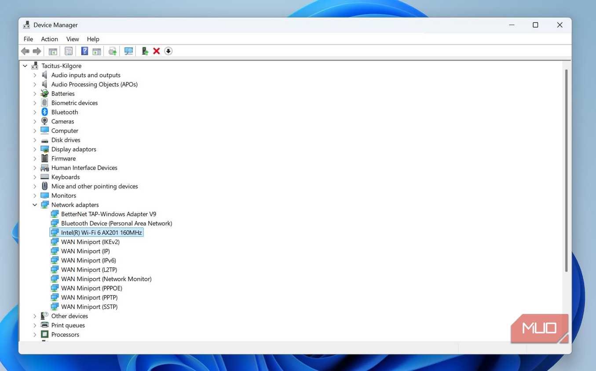Select WAN Miniport (PPPOE)
The width and height of the screenshot is (596, 371).
(91, 288)
